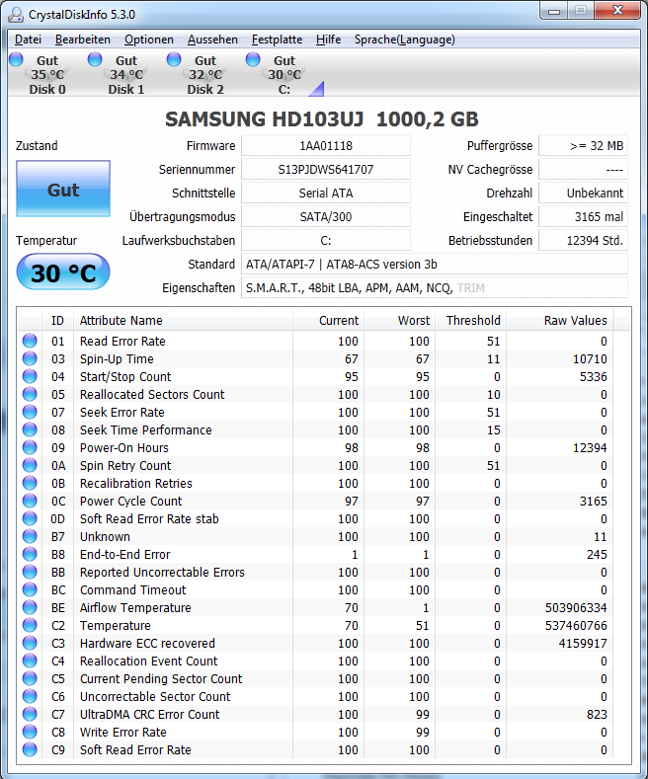Click raw value 537460766 in Temperature row
Screen dimensions: 648x779
pos(576,626)
